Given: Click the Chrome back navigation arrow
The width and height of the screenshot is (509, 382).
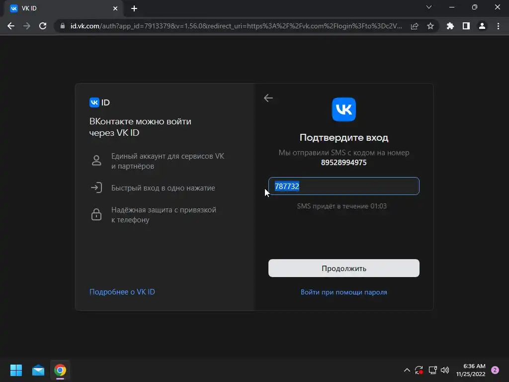Looking at the screenshot, I should tap(11, 26).
